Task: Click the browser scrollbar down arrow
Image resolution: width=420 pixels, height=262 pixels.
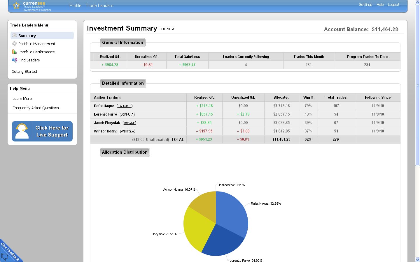Action: [x=417, y=259]
